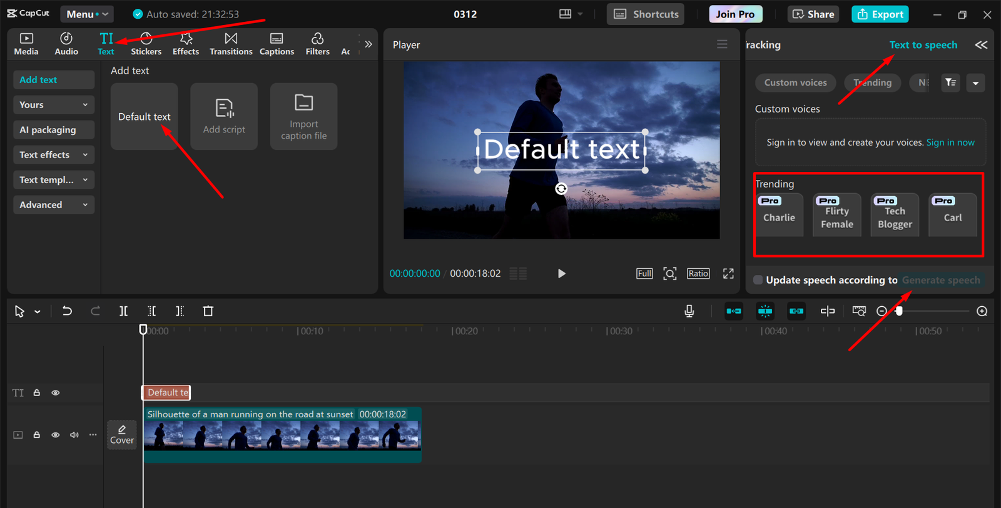
Task: Expand the Advanced section in sidebar
Action: point(53,205)
